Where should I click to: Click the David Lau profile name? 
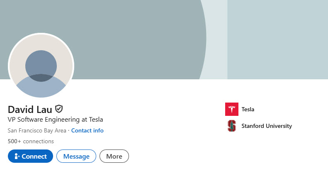click(30, 110)
